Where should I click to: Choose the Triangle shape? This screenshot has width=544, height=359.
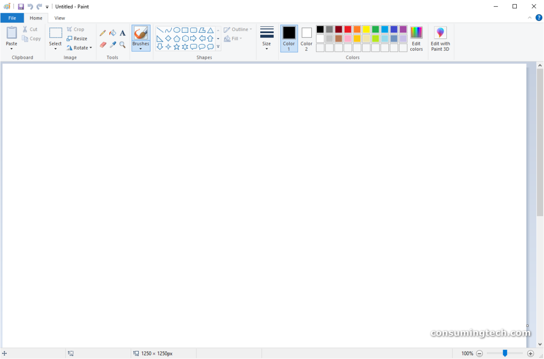(210, 30)
